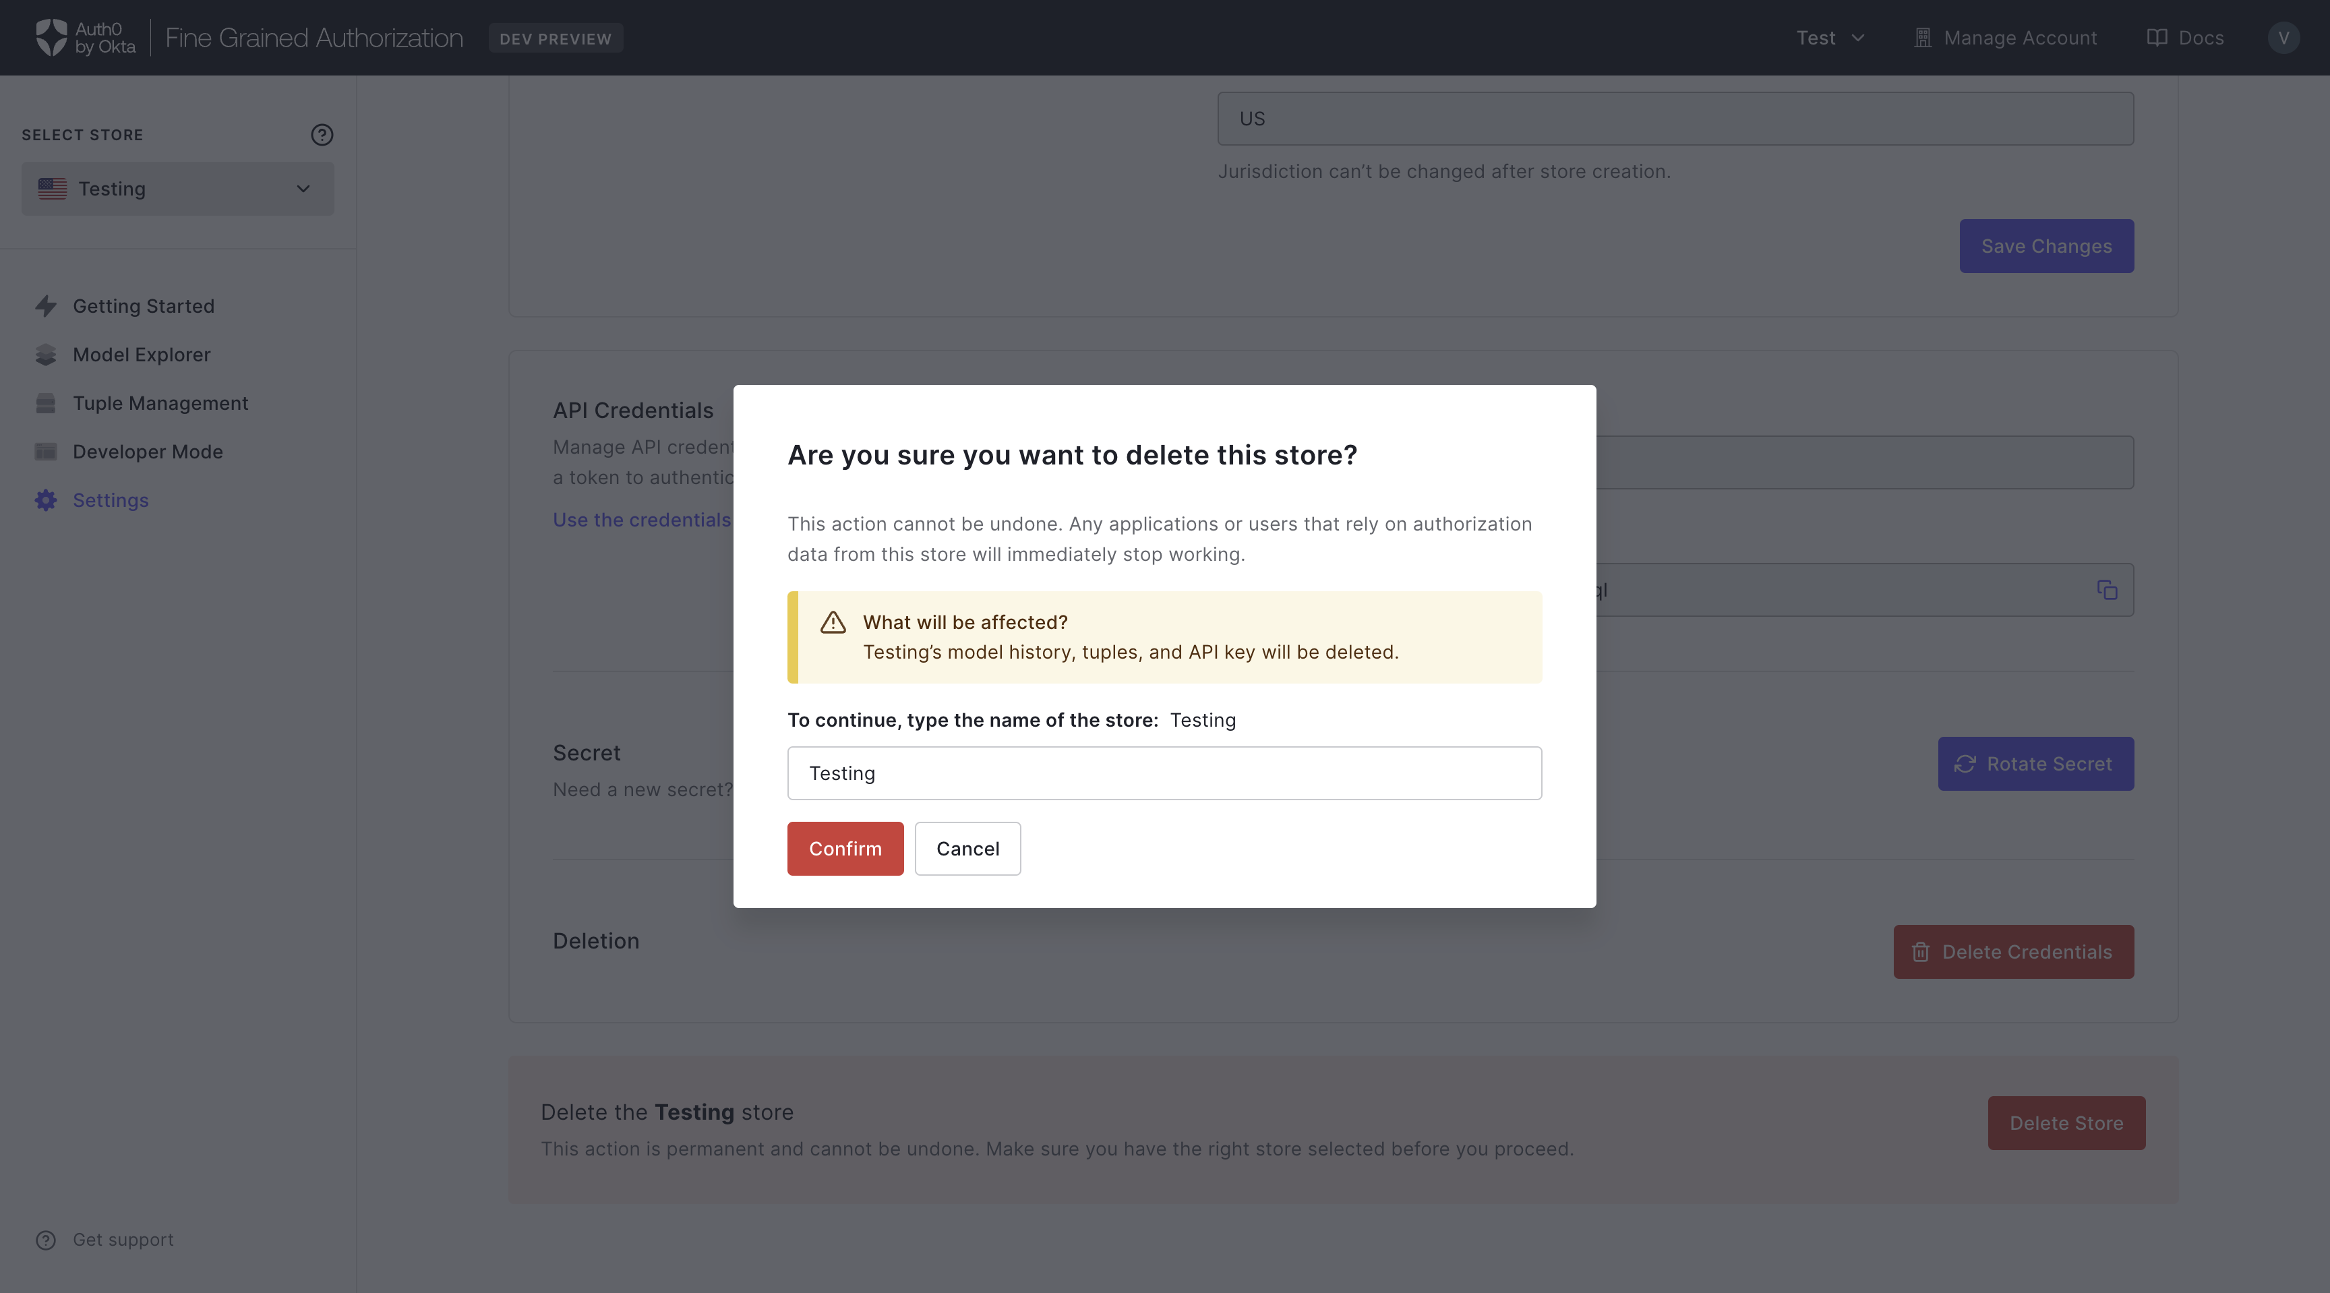Viewport: 2330px width, 1293px height.
Task: Click the Deletion section heading
Action: 596,941
